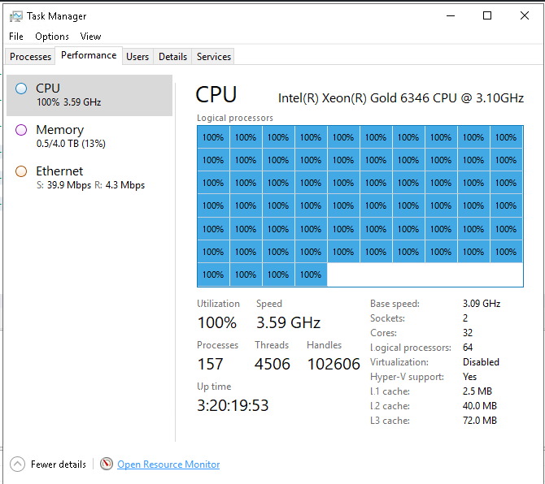Screen dimensions: 545x484
Task: Click the Logical processors value 64
Action: 468,348
